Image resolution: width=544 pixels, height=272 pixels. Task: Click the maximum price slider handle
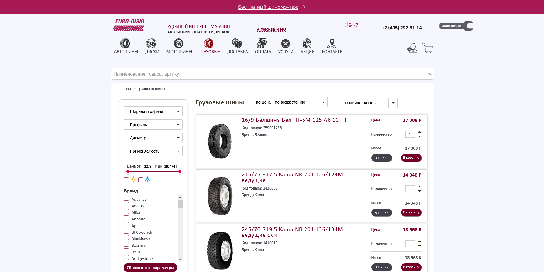180,171
